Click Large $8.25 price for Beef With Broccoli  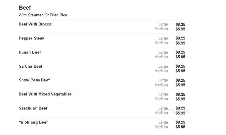[180, 24]
